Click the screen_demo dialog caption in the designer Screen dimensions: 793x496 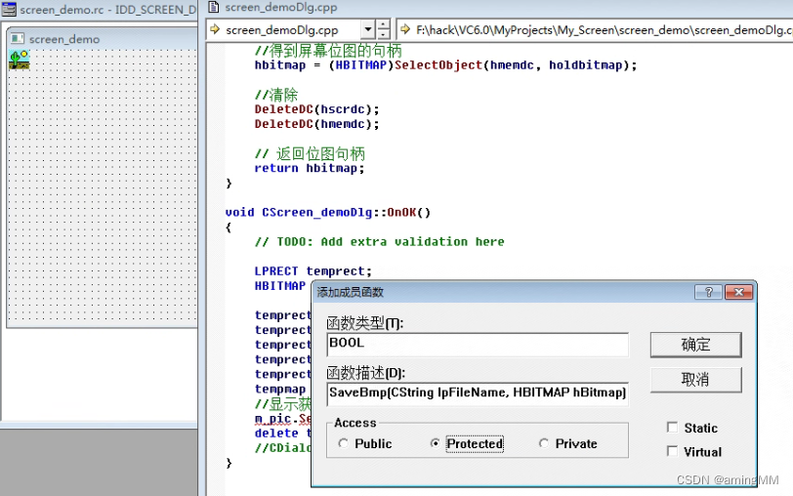click(64, 39)
